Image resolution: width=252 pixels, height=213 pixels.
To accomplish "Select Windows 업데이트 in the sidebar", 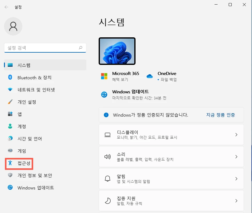I will [10, 188].
